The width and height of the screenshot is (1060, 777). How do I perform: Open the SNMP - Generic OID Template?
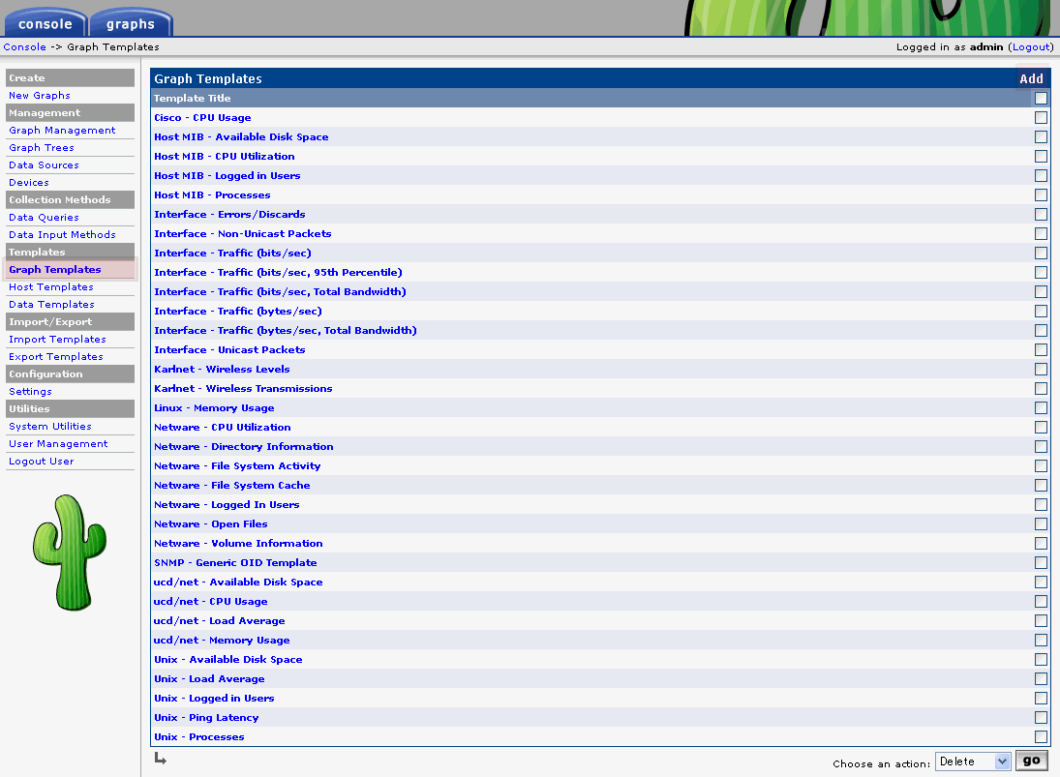235,563
